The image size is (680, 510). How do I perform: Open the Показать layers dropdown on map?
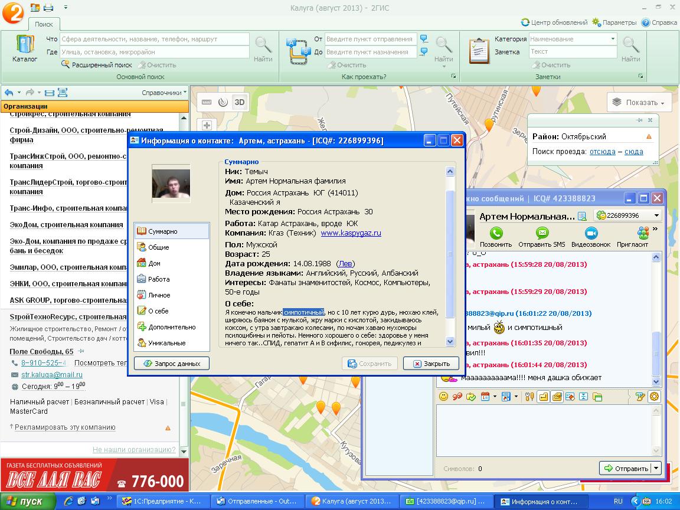coord(638,102)
